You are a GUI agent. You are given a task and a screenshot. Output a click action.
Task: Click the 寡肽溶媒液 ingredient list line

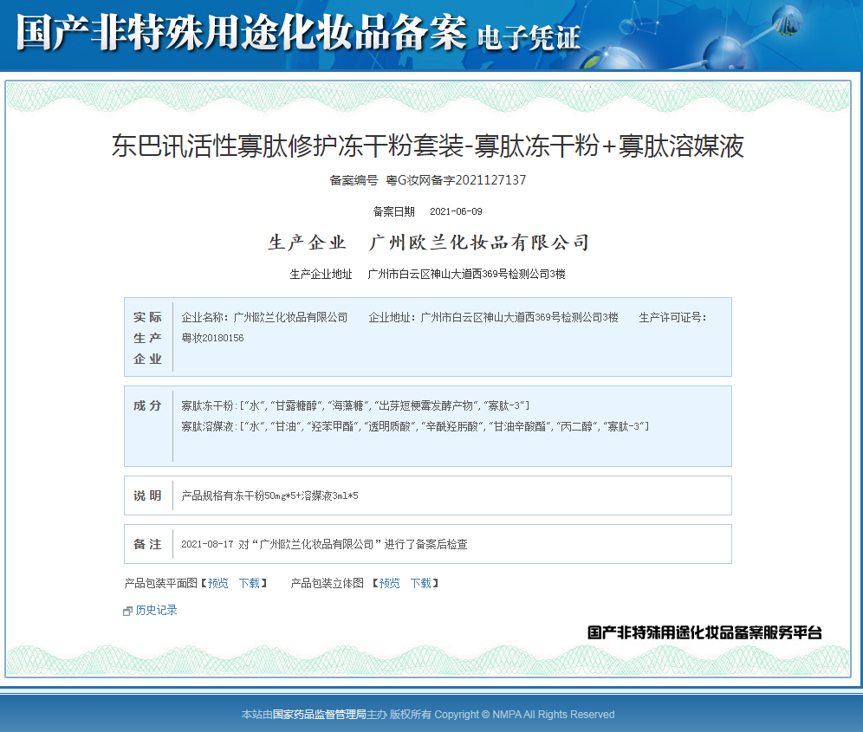click(415, 426)
